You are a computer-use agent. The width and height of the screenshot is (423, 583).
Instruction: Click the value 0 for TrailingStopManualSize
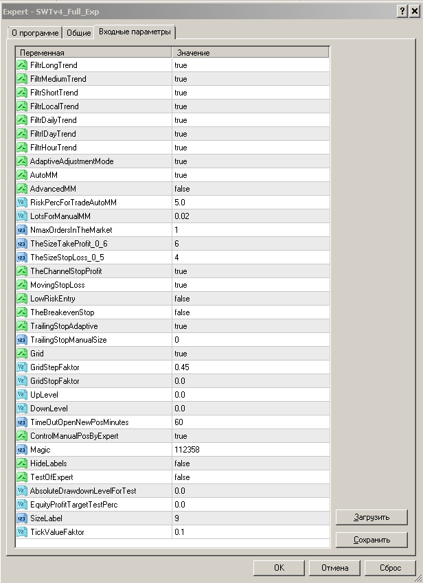pyautogui.click(x=176, y=340)
